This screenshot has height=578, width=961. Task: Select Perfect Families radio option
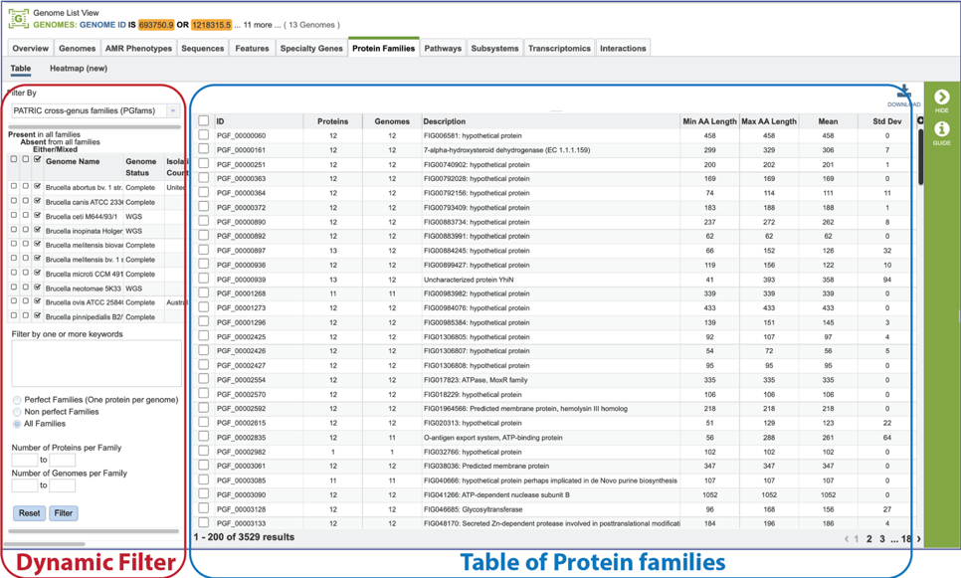pos(17,400)
